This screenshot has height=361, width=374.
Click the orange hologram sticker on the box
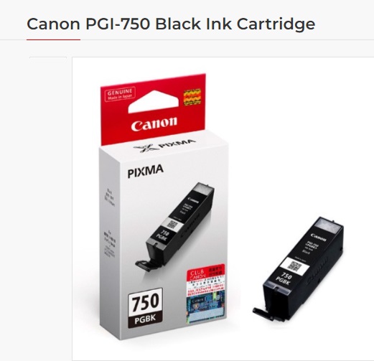[192, 97]
